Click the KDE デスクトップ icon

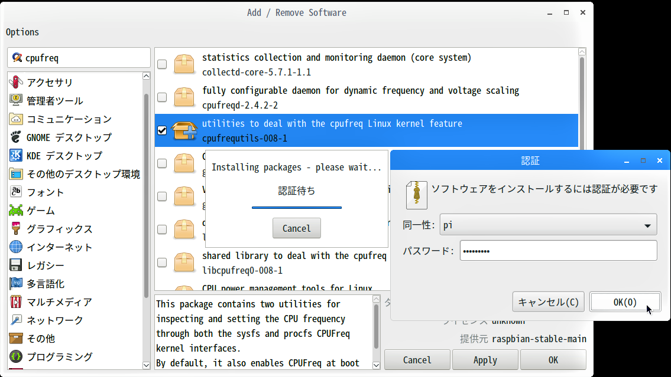(17, 156)
